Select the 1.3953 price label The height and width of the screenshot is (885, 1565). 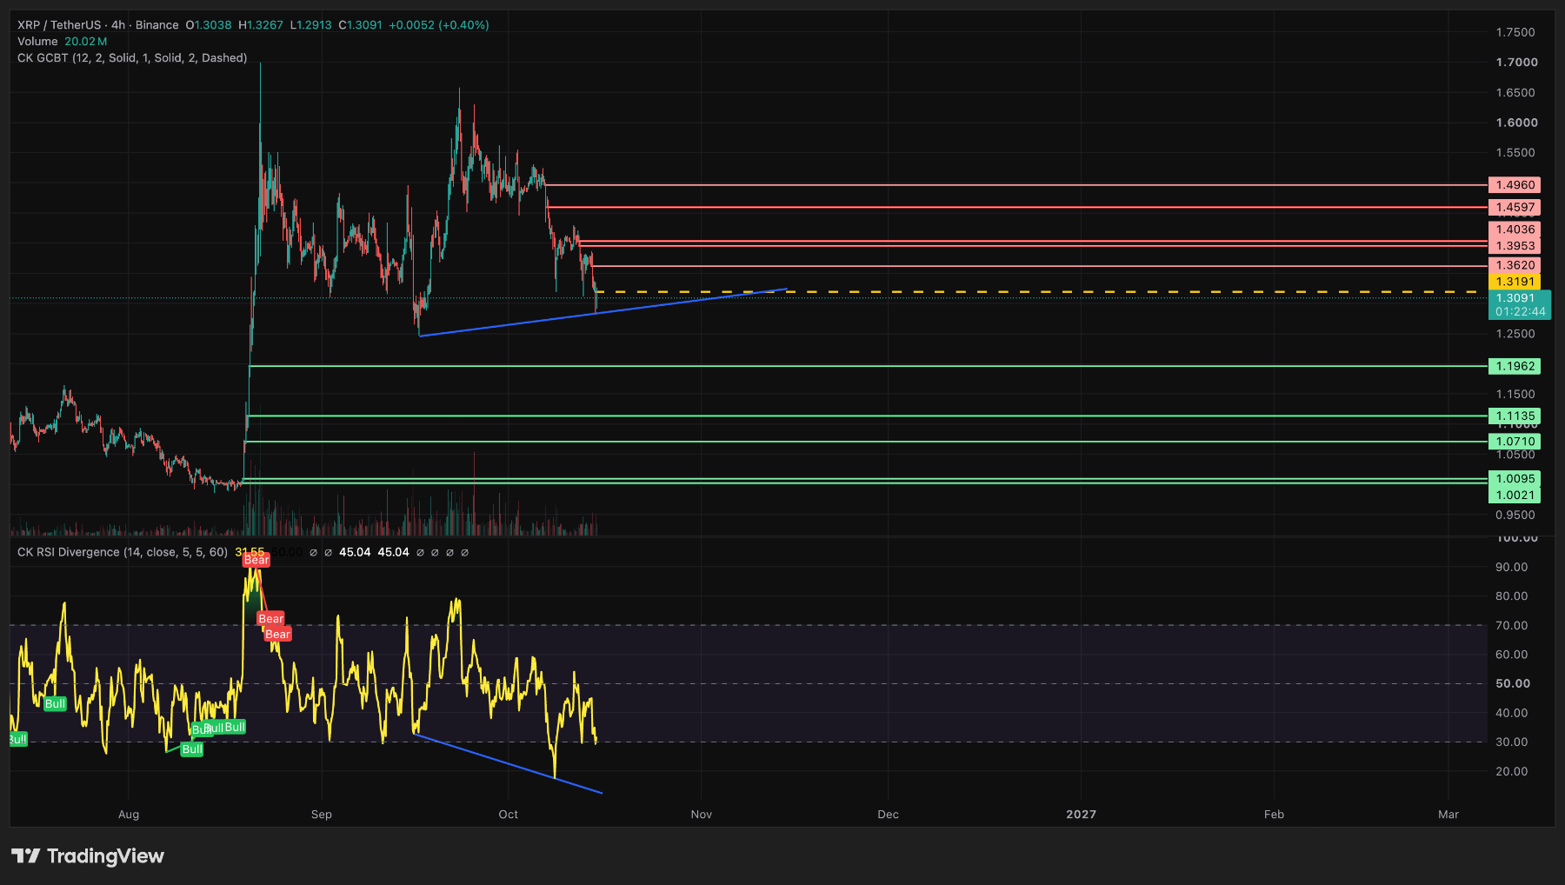click(x=1515, y=246)
